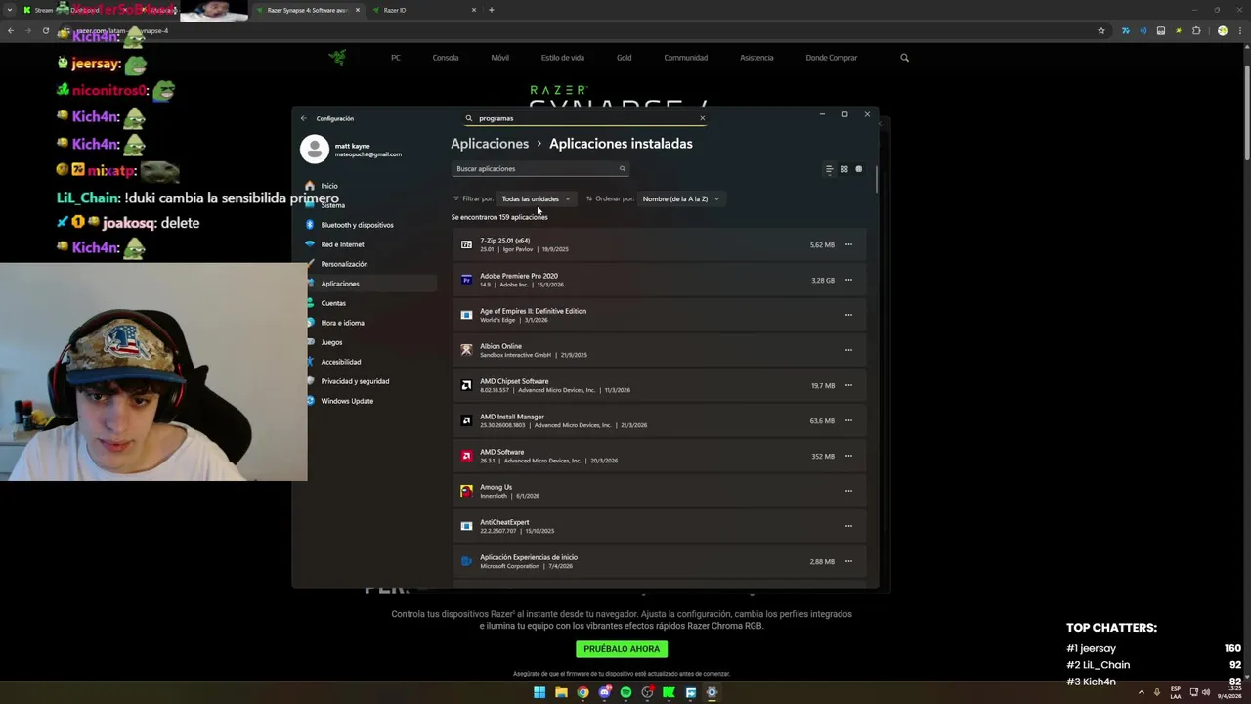
Task: Focus settings search box containing 'programas'
Action: click(584, 118)
